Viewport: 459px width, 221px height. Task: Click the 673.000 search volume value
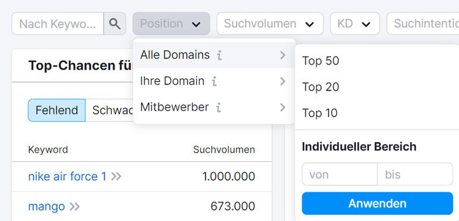(233, 207)
